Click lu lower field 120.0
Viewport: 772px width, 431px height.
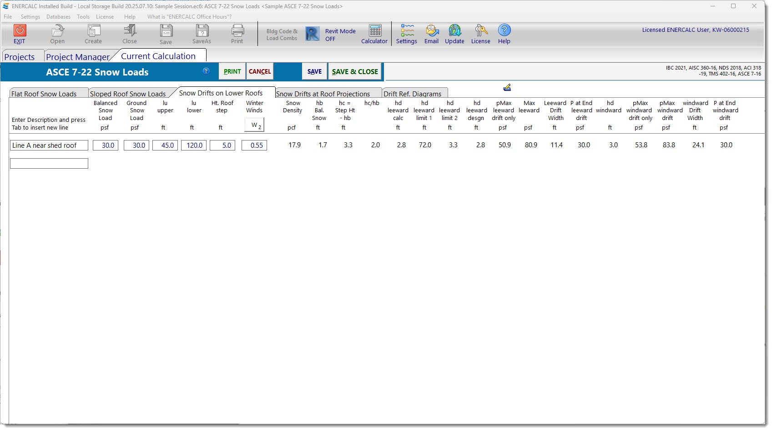pos(194,145)
